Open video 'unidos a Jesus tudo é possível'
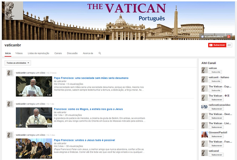The image size is (237, 160). click(x=85, y=140)
